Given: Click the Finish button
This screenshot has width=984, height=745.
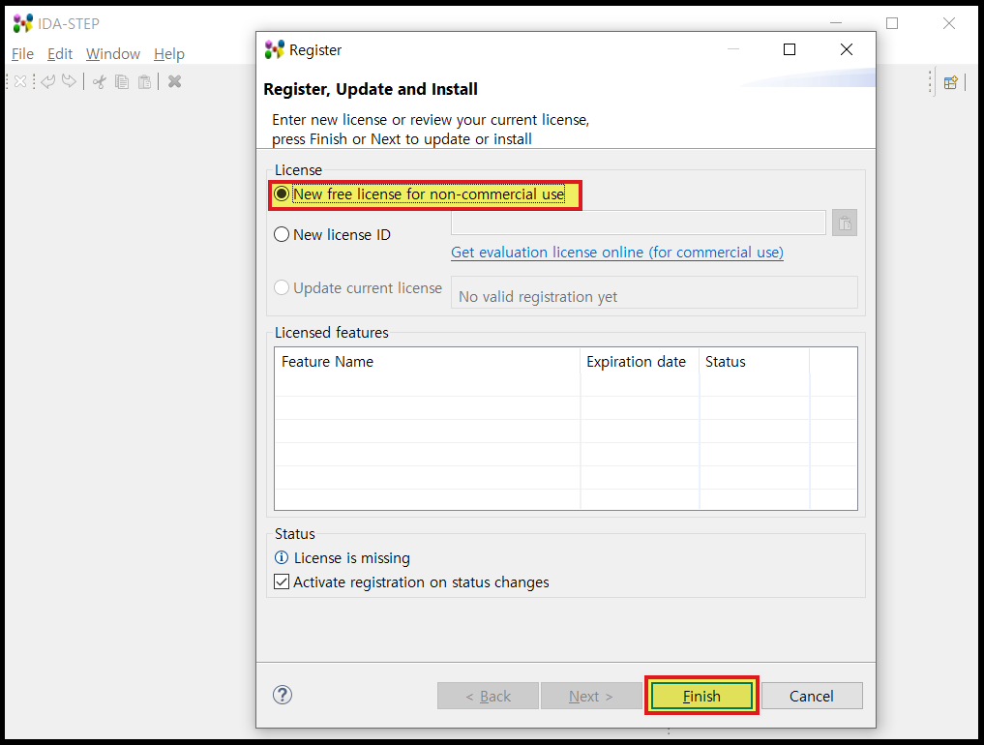Looking at the screenshot, I should pos(701,696).
